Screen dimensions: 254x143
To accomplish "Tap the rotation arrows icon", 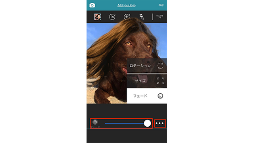I will point(160,66).
